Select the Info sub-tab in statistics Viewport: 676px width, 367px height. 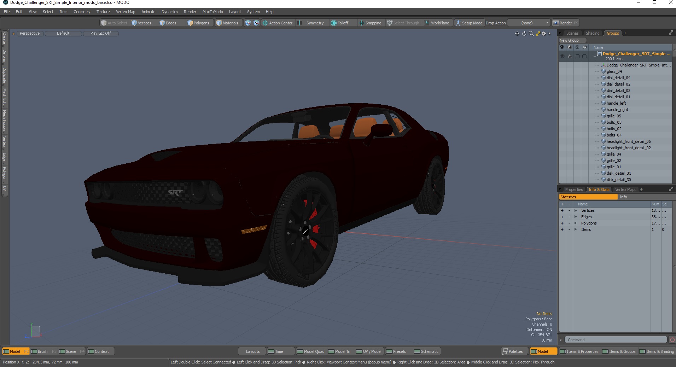[646, 197]
